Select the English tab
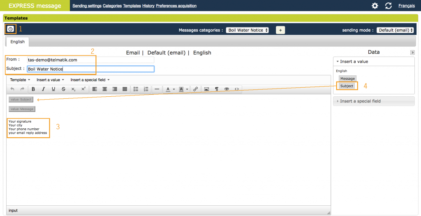The height and width of the screenshot is (216, 421). pos(17,42)
